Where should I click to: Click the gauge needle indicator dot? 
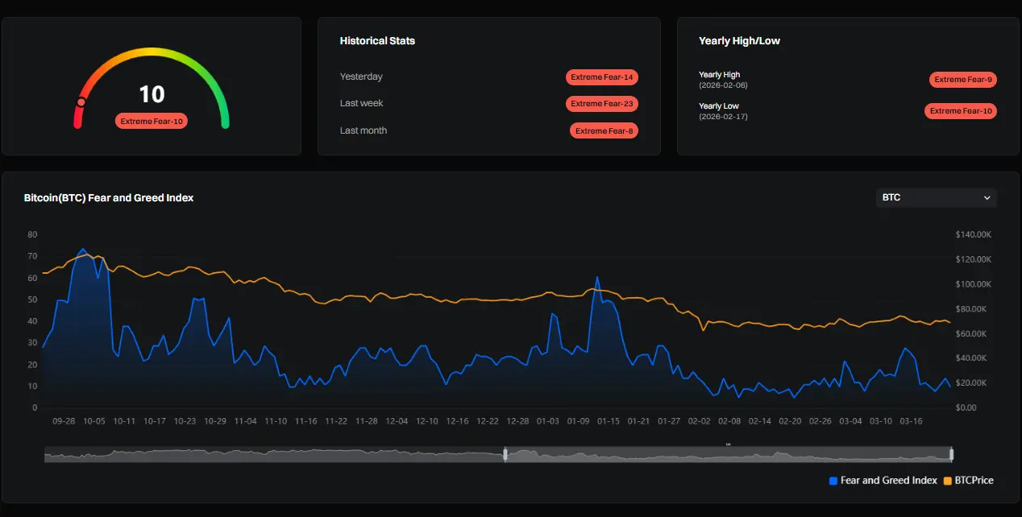point(81,102)
